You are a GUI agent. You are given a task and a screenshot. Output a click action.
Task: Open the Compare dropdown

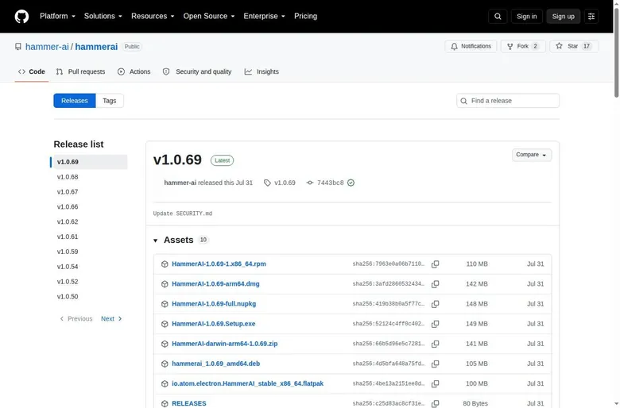pos(532,155)
